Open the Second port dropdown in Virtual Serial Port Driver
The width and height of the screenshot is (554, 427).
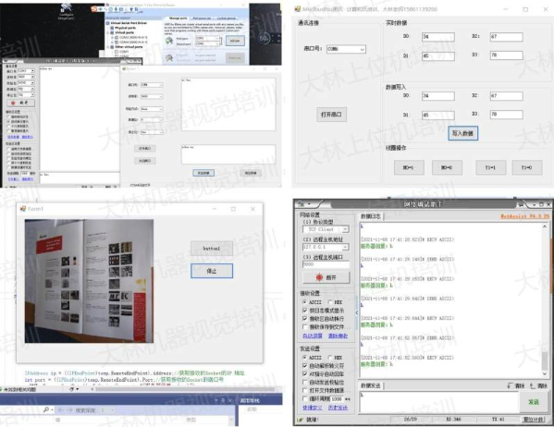[217, 43]
